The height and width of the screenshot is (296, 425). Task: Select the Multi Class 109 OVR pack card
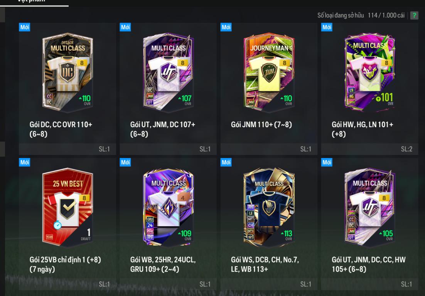click(x=168, y=207)
